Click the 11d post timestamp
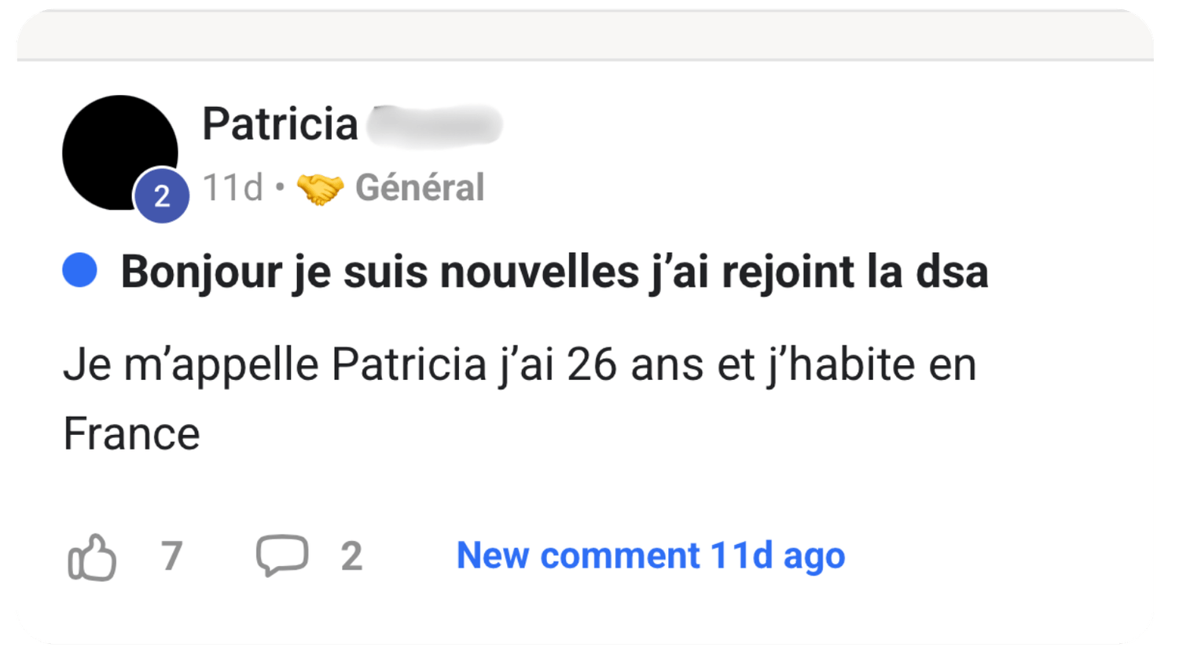1179x658 pixels. [233, 188]
